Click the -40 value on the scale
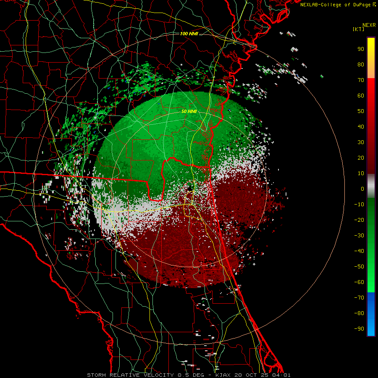 [359, 251]
